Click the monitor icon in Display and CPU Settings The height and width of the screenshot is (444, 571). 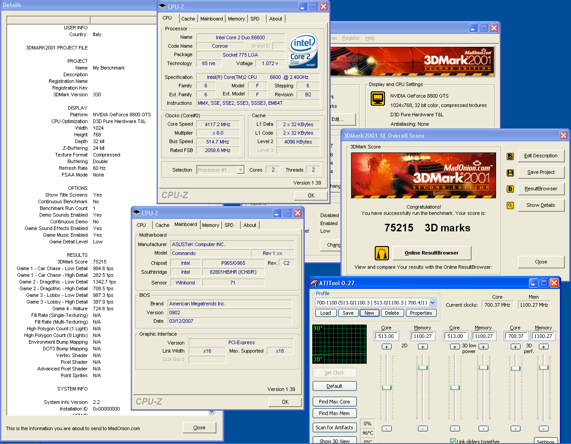(378, 98)
